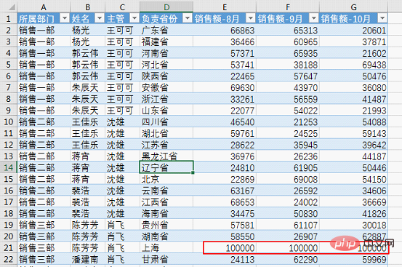The width and height of the screenshot is (402, 267).
Task: Select the value 39642
Action: pyautogui.click(x=374, y=146)
